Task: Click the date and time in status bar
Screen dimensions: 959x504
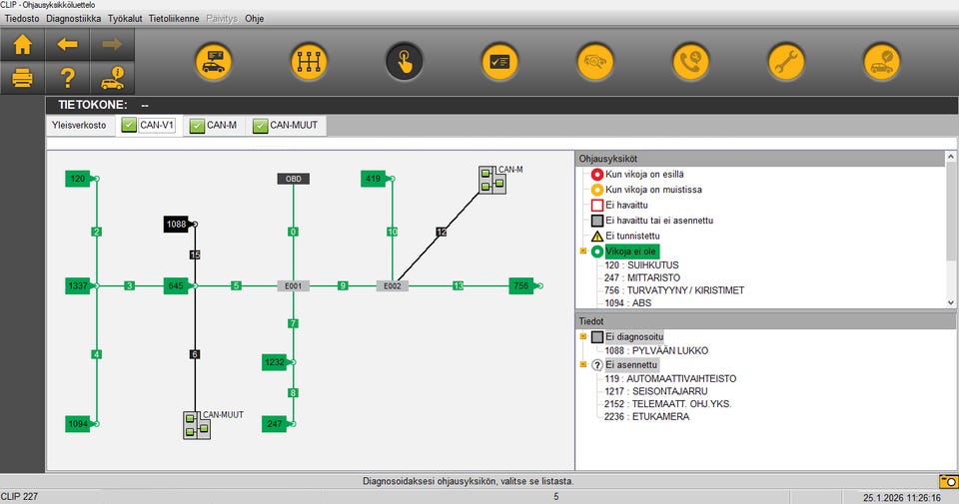Action: pos(901,497)
